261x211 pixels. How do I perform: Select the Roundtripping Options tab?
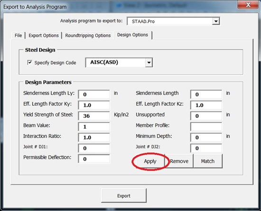[88, 36]
